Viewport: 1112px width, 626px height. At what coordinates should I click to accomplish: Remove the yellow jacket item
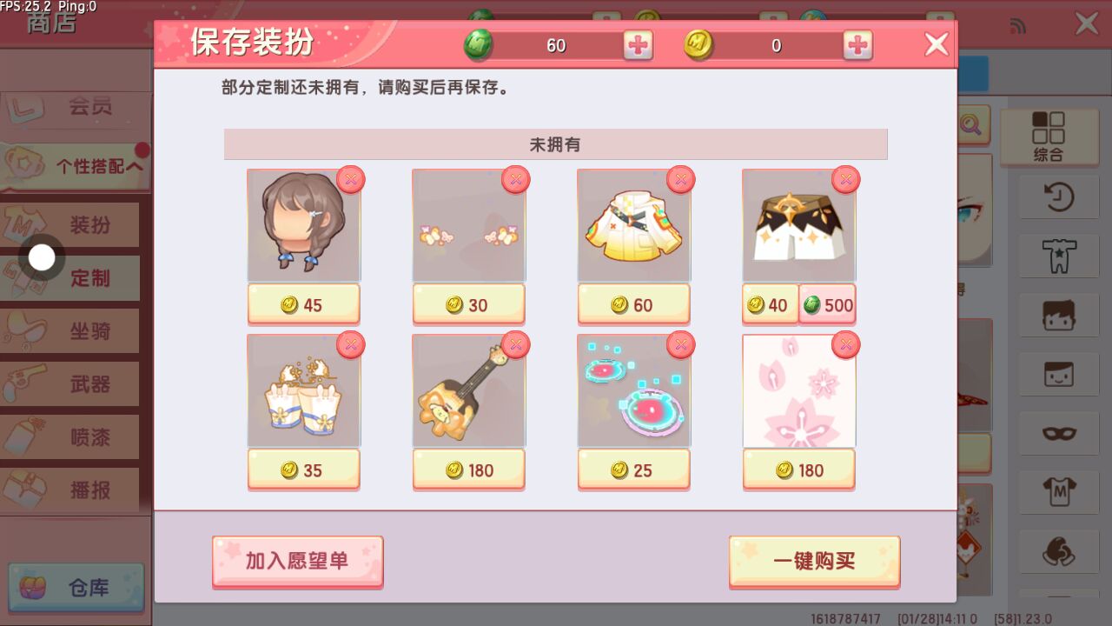pos(680,180)
